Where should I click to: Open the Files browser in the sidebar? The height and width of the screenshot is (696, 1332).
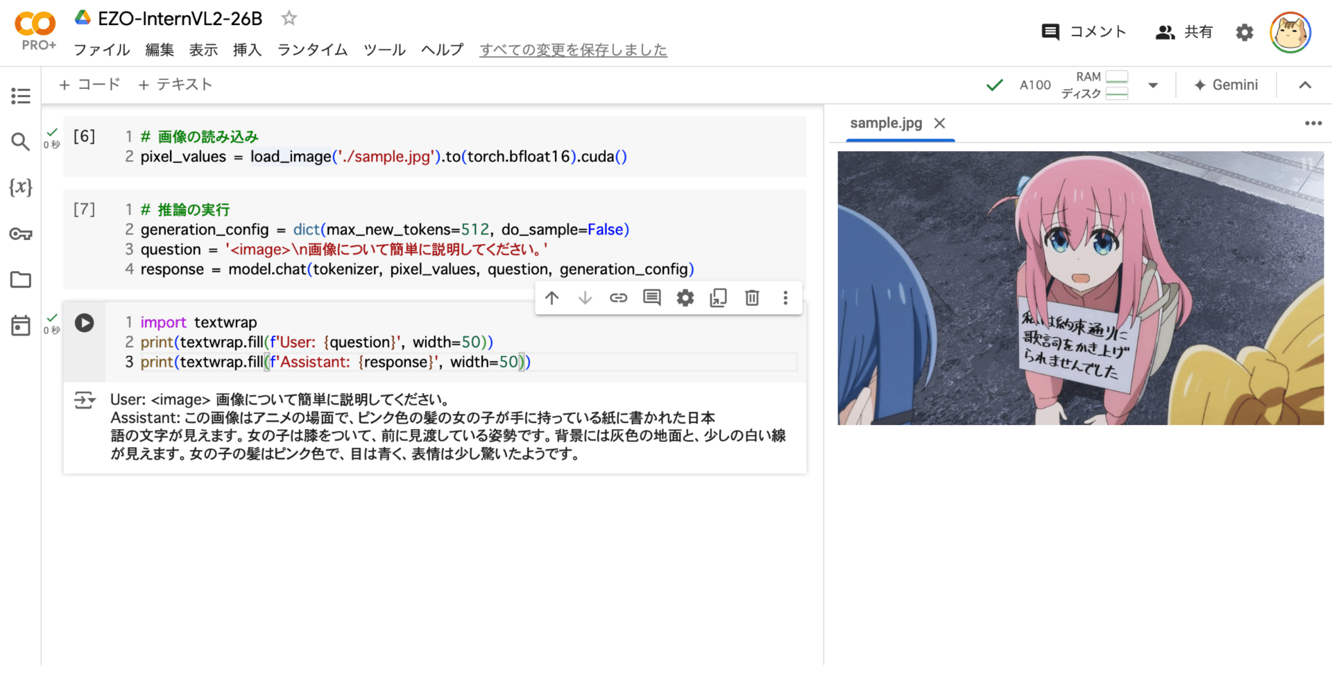tap(20, 279)
